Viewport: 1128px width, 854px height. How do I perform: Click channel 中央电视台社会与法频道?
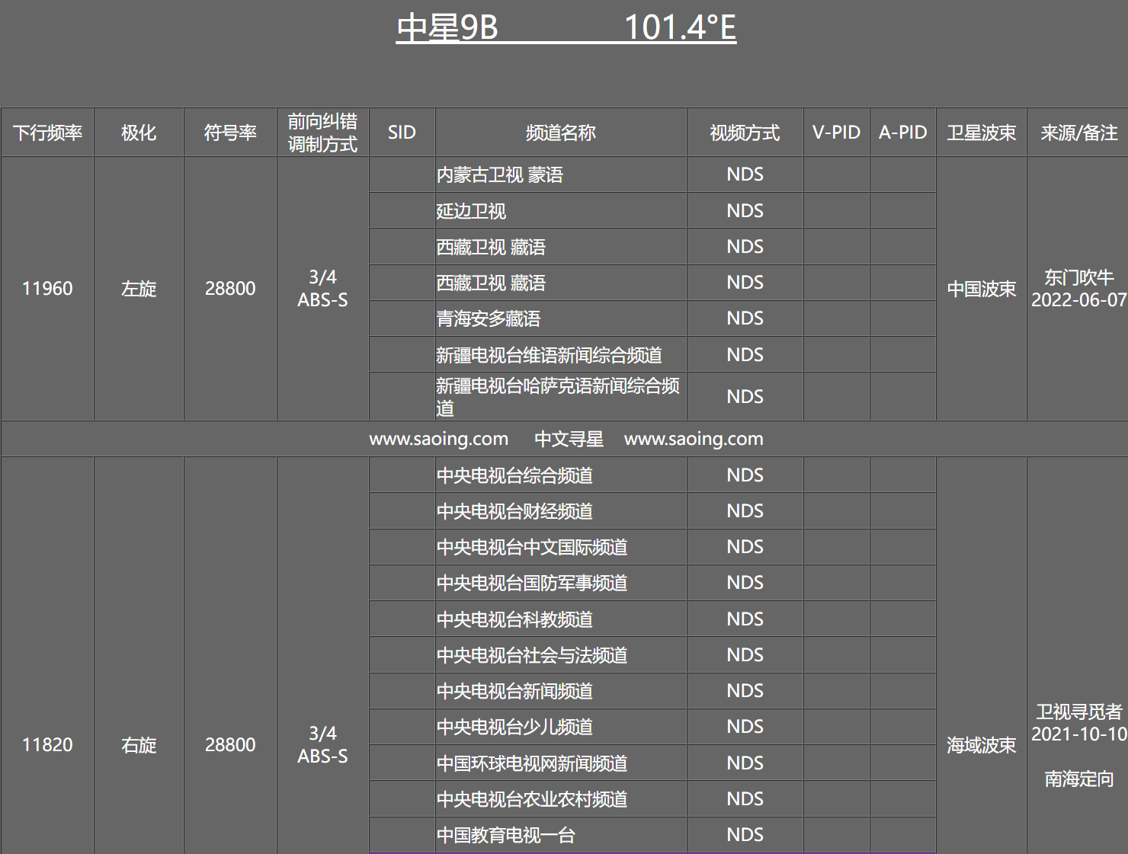(x=532, y=655)
